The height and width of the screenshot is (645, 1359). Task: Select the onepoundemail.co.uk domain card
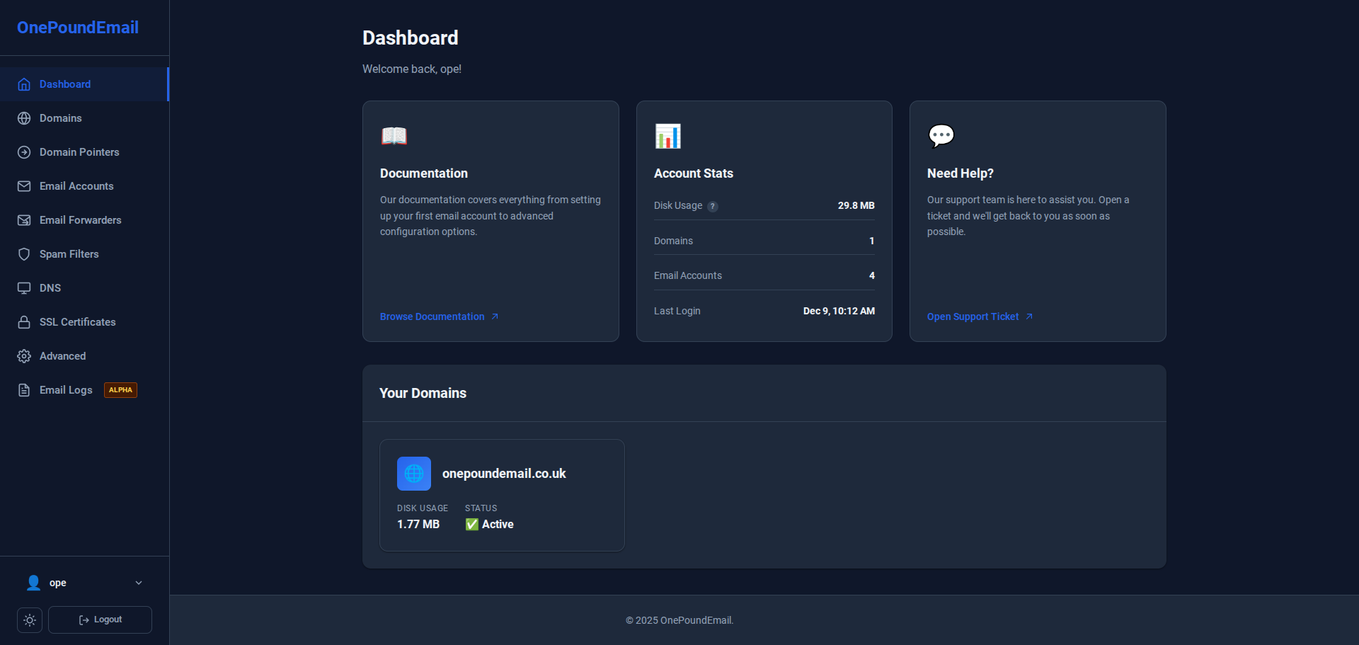502,495
